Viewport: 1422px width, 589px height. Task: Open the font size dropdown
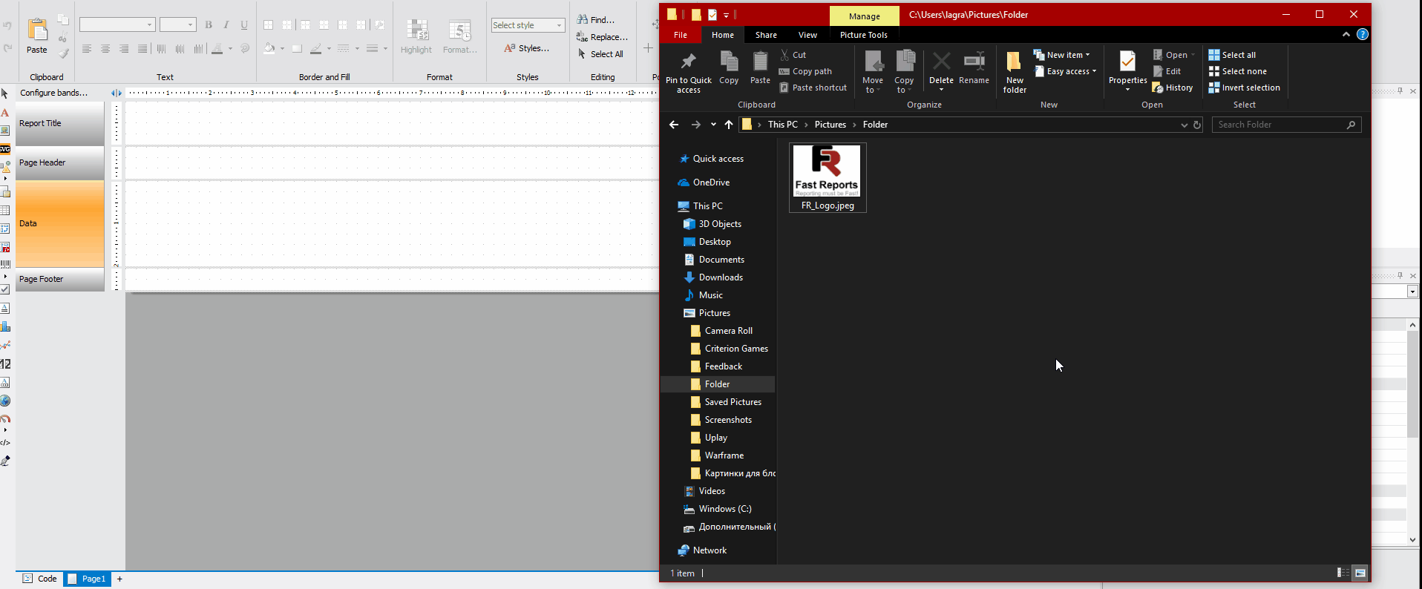190,25
